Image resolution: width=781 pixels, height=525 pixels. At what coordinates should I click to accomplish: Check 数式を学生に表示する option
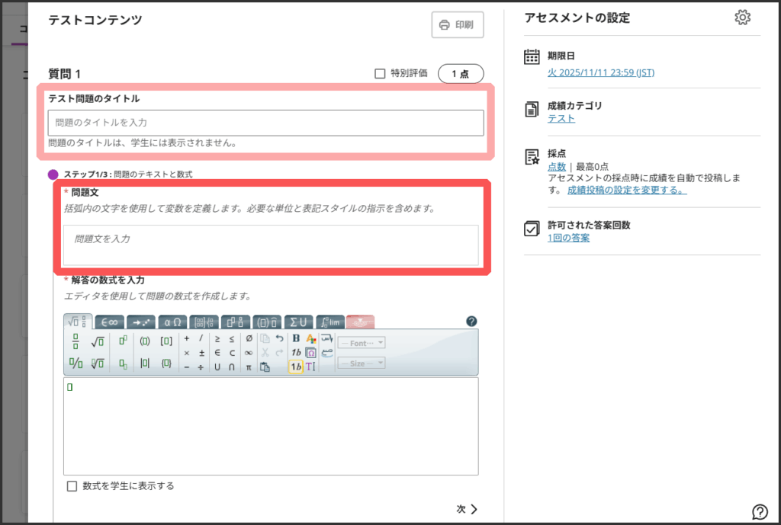tap(72, 486)
